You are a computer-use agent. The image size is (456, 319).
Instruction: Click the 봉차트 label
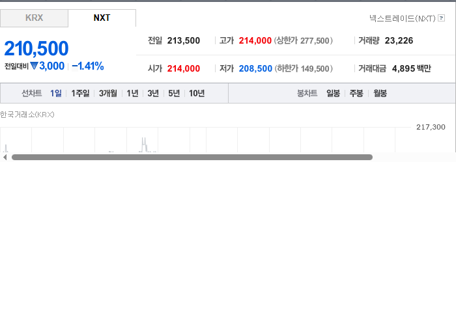coord(307,93)
